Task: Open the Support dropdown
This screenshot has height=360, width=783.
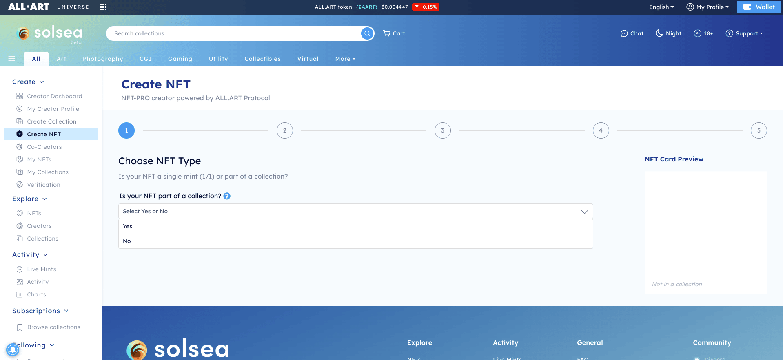Action: (744, 33)
